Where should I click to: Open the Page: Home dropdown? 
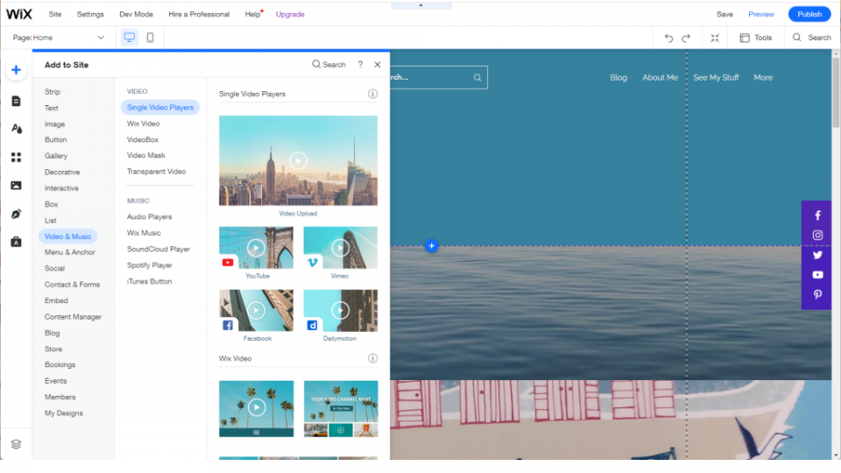coord(58,38)
